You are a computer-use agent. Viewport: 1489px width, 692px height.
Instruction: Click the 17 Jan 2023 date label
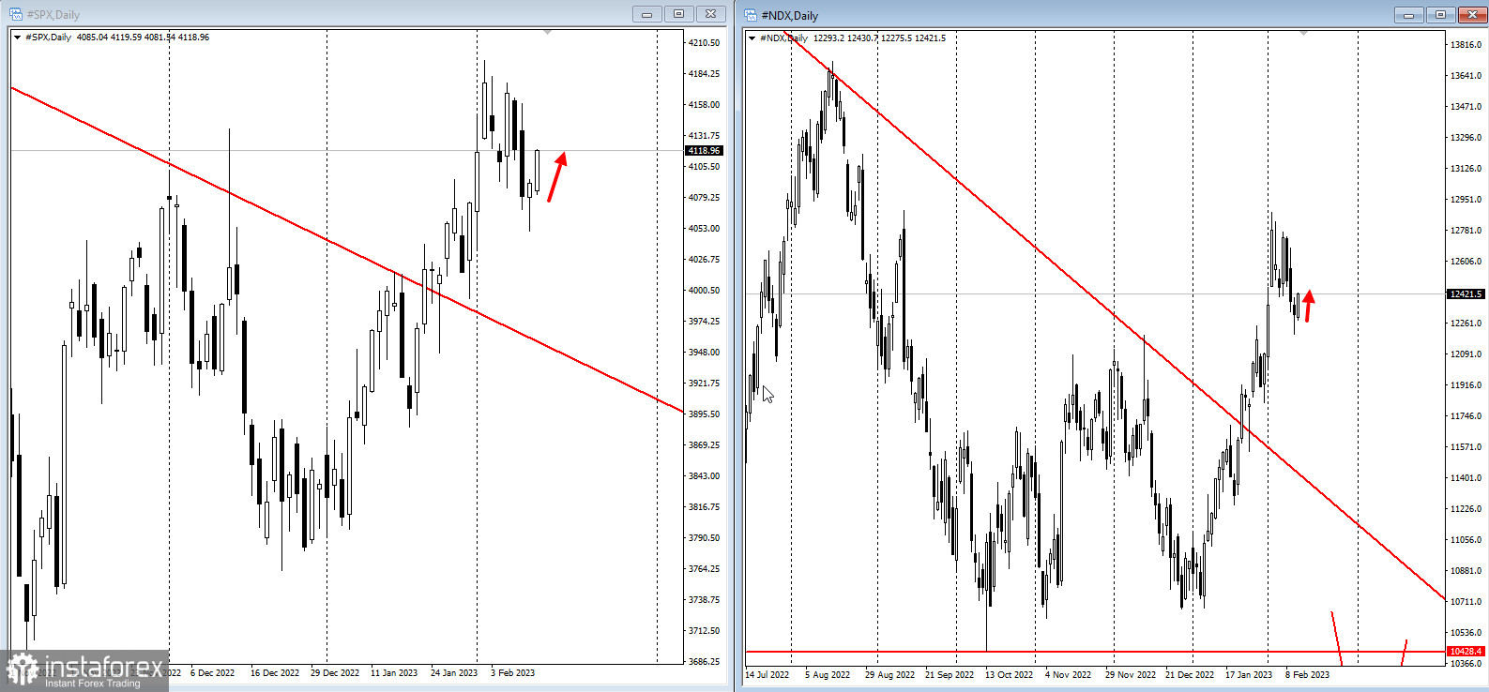click(x=1249, y=675)
